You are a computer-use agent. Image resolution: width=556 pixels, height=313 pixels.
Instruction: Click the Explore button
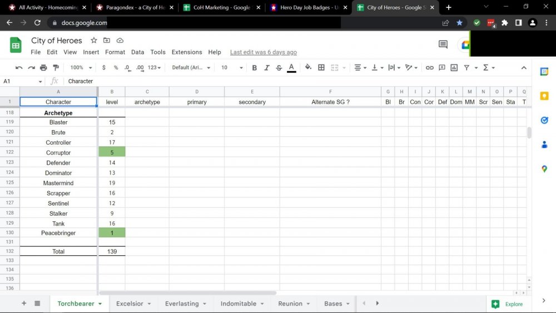[x=508, y=304]
